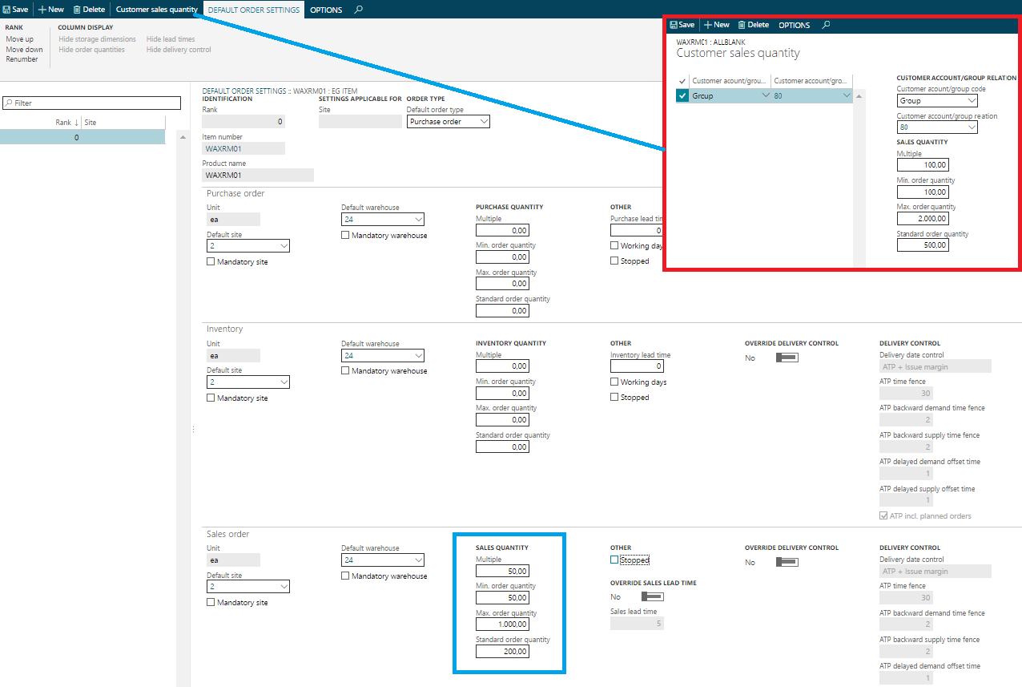Image resolution: width=1022 pixels, height=687 pixels.
Task: Open search in the Customer sales quantity dialog
Action: tap(826, 24)
